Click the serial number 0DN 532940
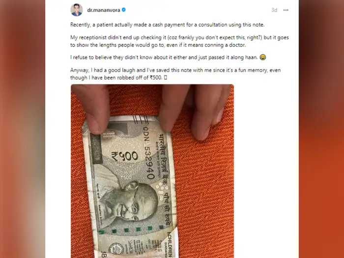The width and height of the screenshot is (344, 258). [148, 152]
